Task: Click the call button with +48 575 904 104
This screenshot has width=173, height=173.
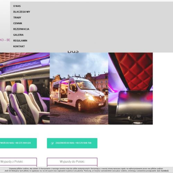Action: pos(18,143)
